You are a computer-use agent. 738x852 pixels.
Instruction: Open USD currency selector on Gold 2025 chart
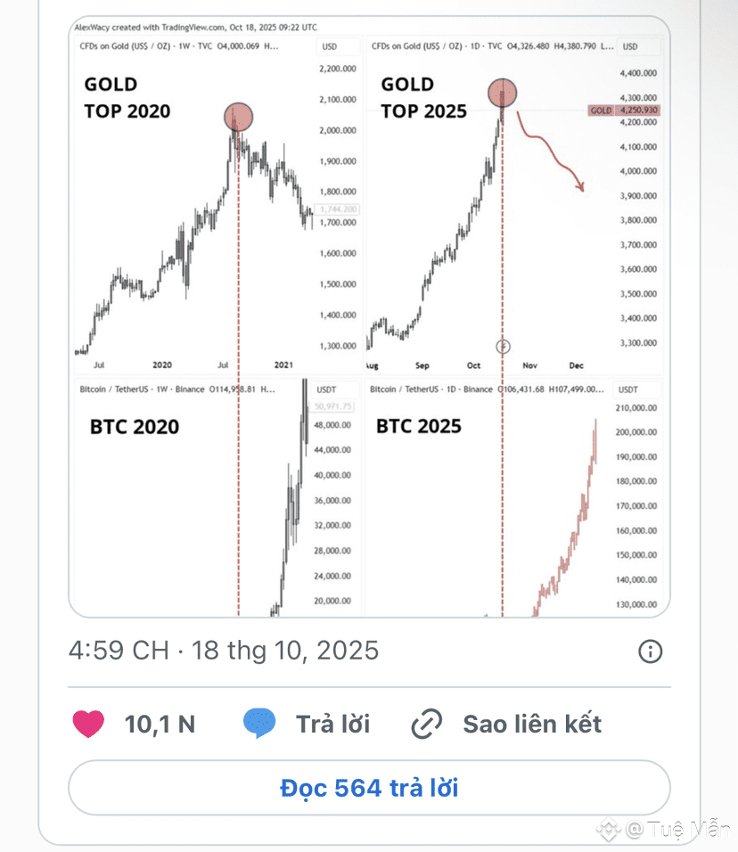click(x=630, y=46)
